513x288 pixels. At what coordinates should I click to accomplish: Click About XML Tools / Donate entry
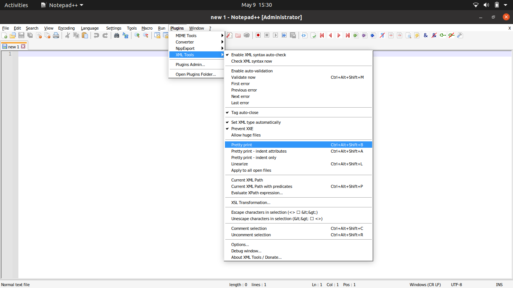click(256, 257)
